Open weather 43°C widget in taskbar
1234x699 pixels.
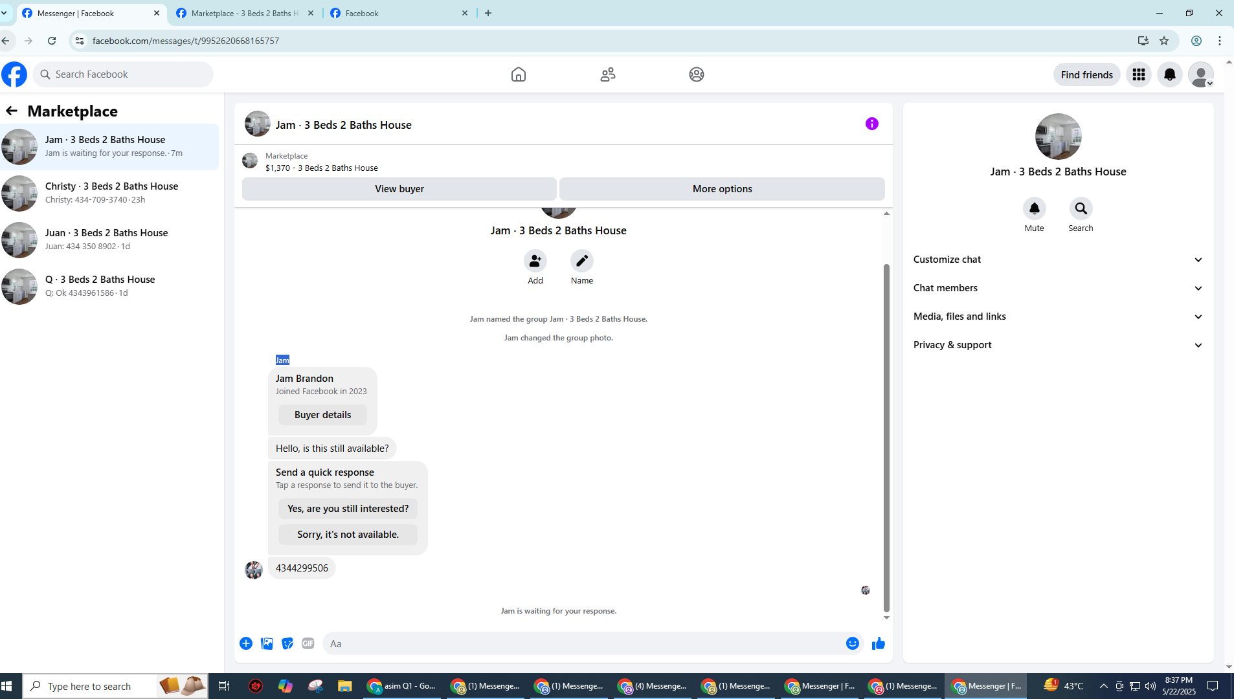click(x=1063, y=686)
